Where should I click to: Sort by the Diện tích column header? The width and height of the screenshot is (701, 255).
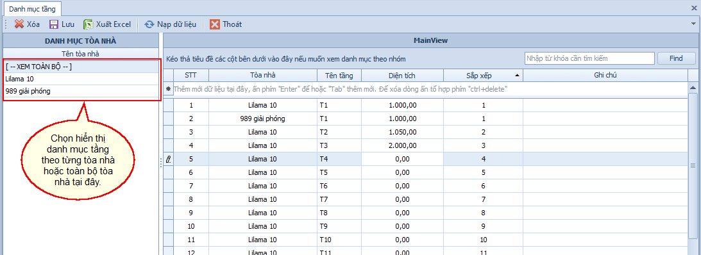pyautogui.click(x=402, y=76)
